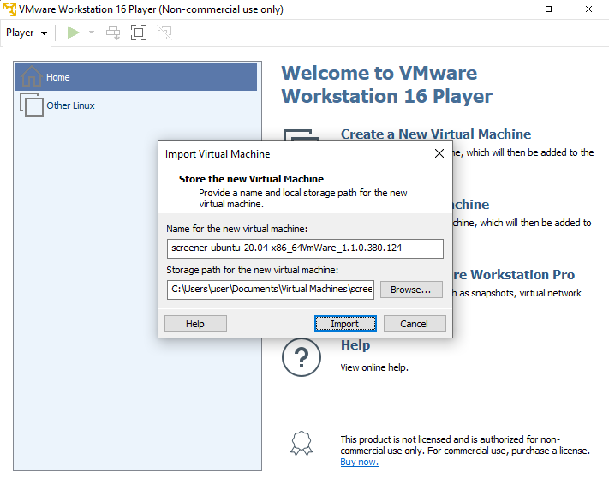Select Home entry in the library

coord(58,77)
